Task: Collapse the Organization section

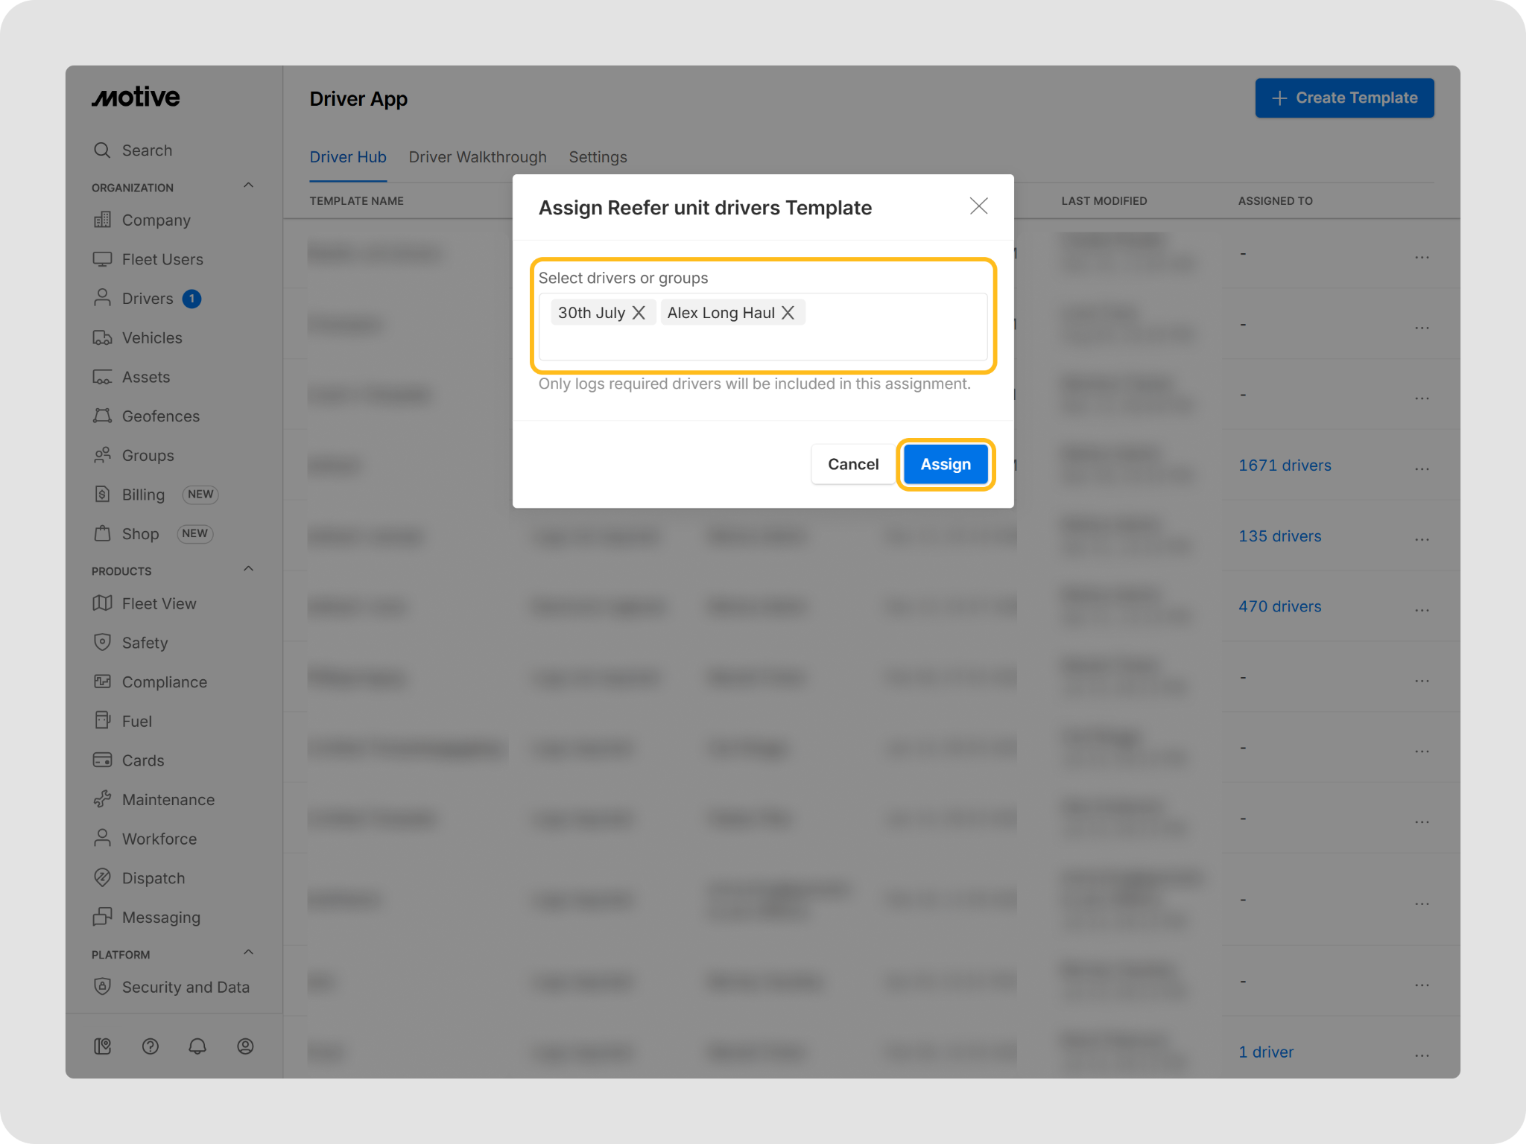Action: coord(249,186)
